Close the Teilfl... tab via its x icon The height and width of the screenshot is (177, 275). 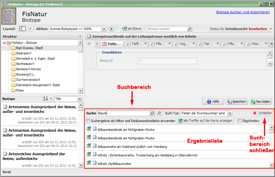click(x=145, y=43)
